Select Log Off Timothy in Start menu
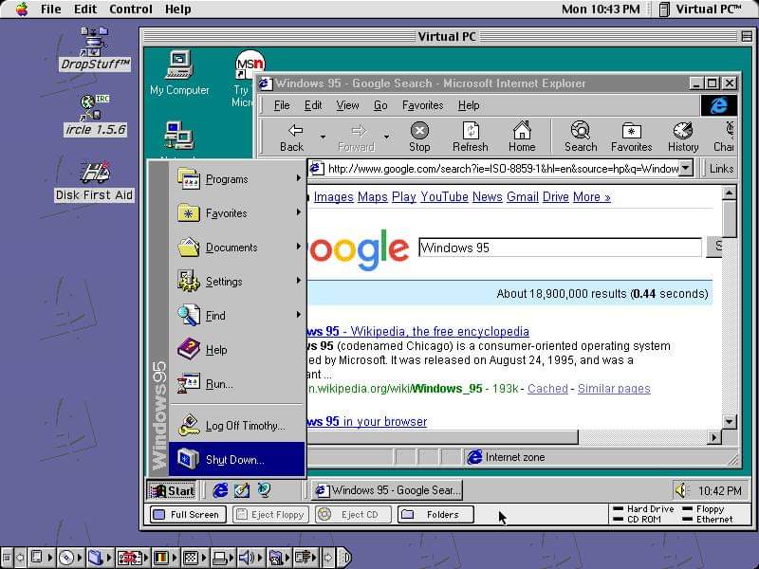759x569 pixels. pyautogui.click(x=237, y=425)
